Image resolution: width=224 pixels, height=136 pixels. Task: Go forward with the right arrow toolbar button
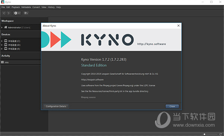[x=9, y=13]
